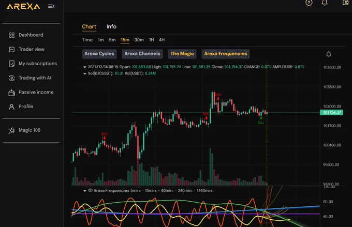The height and width of the screenshot is (227, 352).
Task: Open help question mark icon
Action: (309, 3)
